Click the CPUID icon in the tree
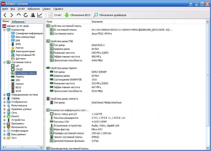This screenshot has width=211, height=151. pyautogui.click(x=13, y=69)
